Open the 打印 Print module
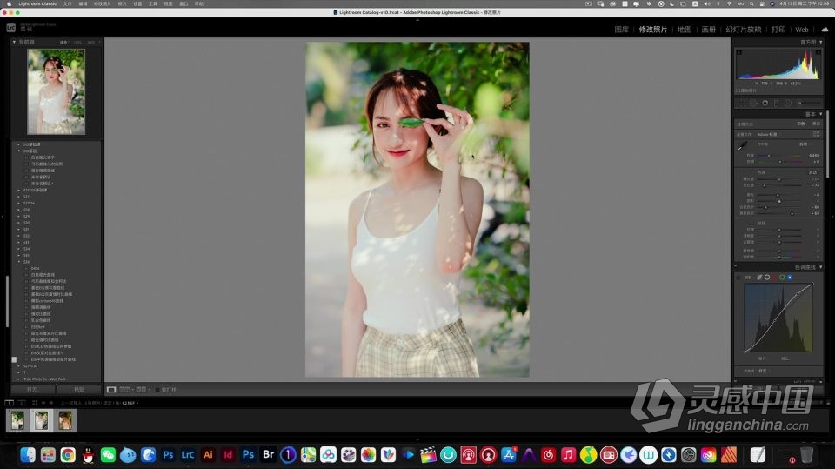835x469 pixels. pyautogui.click(x=778, y=30)
